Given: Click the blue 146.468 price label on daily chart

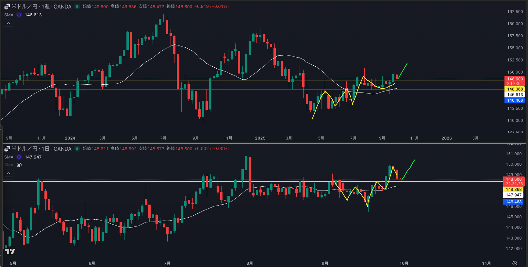Looking at the screenshot, I should click(514, 202).
